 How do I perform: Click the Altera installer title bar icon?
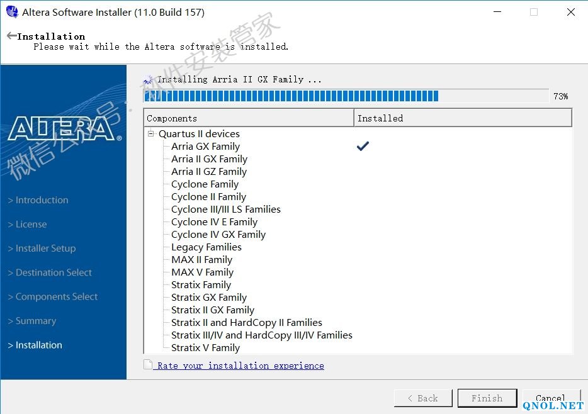click(13, 12)
